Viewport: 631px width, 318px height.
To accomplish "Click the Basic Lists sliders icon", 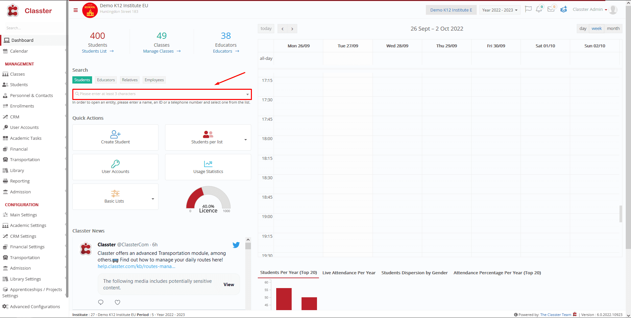I will tap(115, 193).
